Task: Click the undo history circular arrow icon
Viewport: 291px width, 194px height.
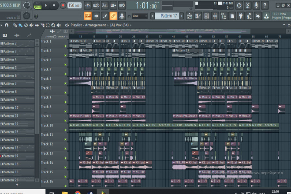Action: coord(239,5)
